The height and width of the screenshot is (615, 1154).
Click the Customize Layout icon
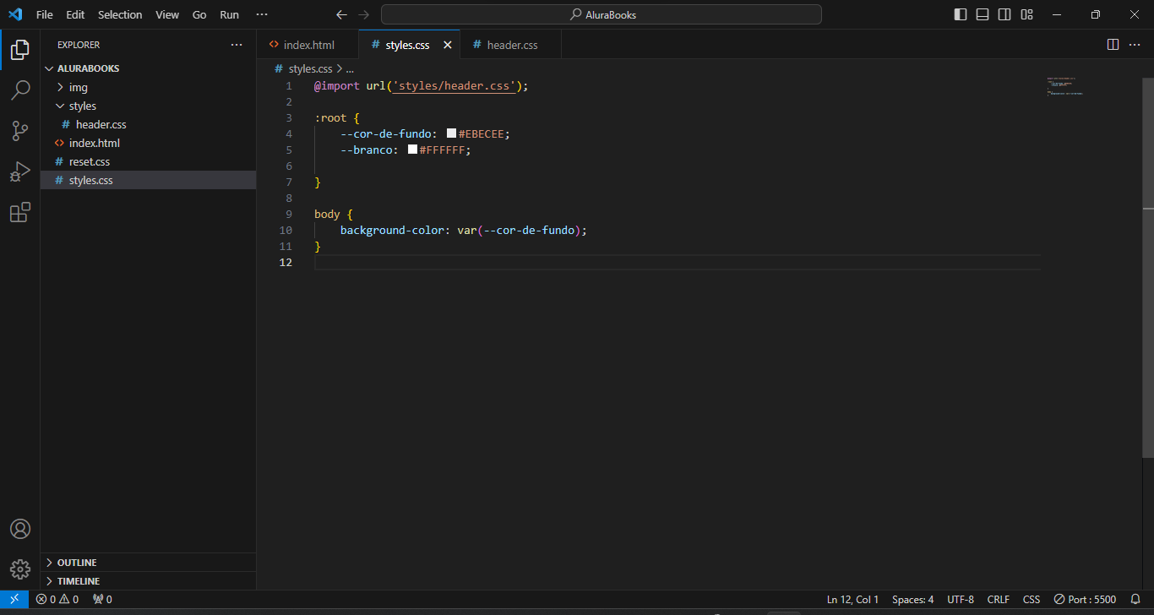[1026, 14]
